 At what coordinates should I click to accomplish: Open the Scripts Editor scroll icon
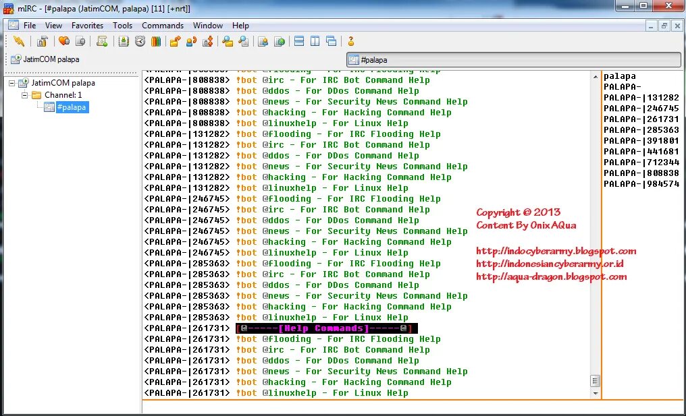[102, 41]
